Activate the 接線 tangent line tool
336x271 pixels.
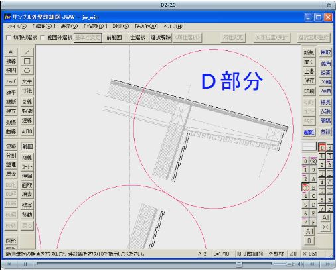[11, 61]
